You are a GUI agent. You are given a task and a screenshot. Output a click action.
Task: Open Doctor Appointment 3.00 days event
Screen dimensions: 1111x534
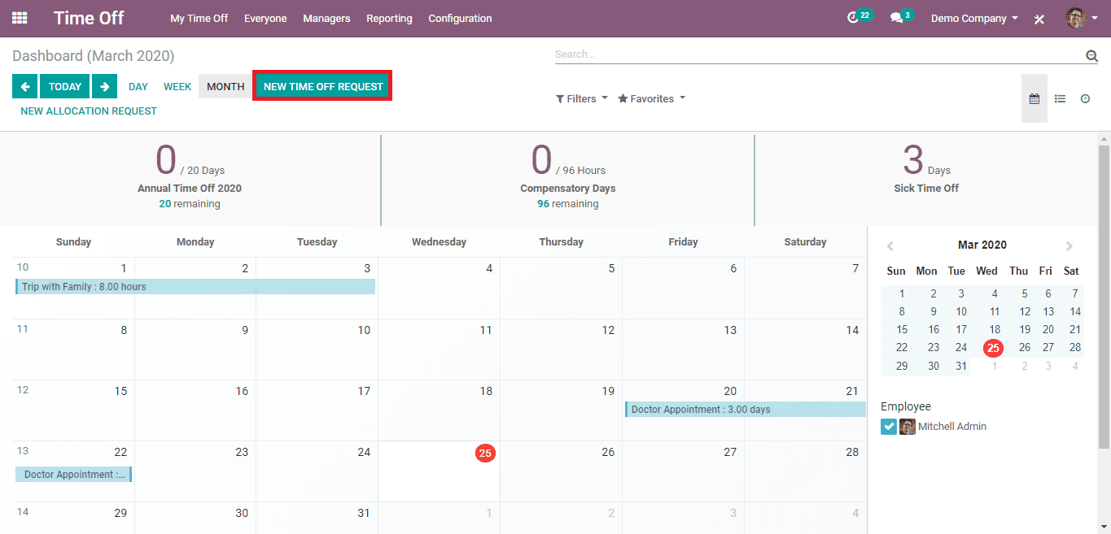click(746, 409)
